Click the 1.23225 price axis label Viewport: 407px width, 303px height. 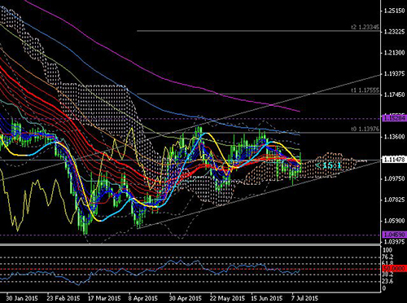tap(394, 32)
